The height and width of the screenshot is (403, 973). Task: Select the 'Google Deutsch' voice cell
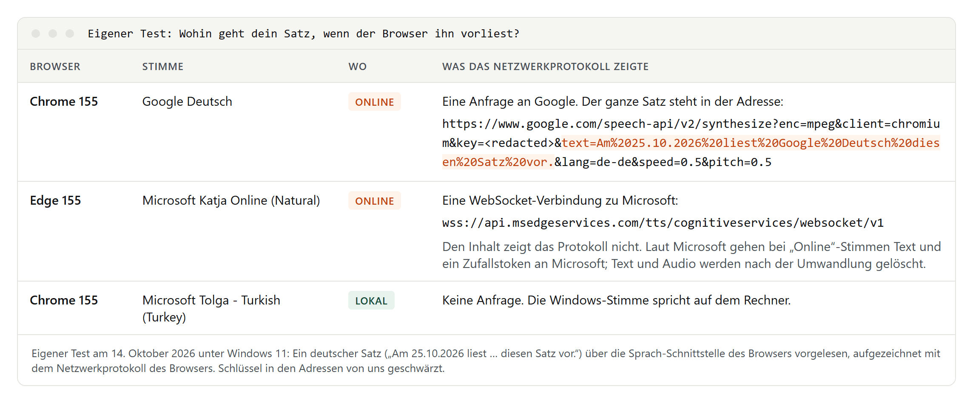[187, 101]
